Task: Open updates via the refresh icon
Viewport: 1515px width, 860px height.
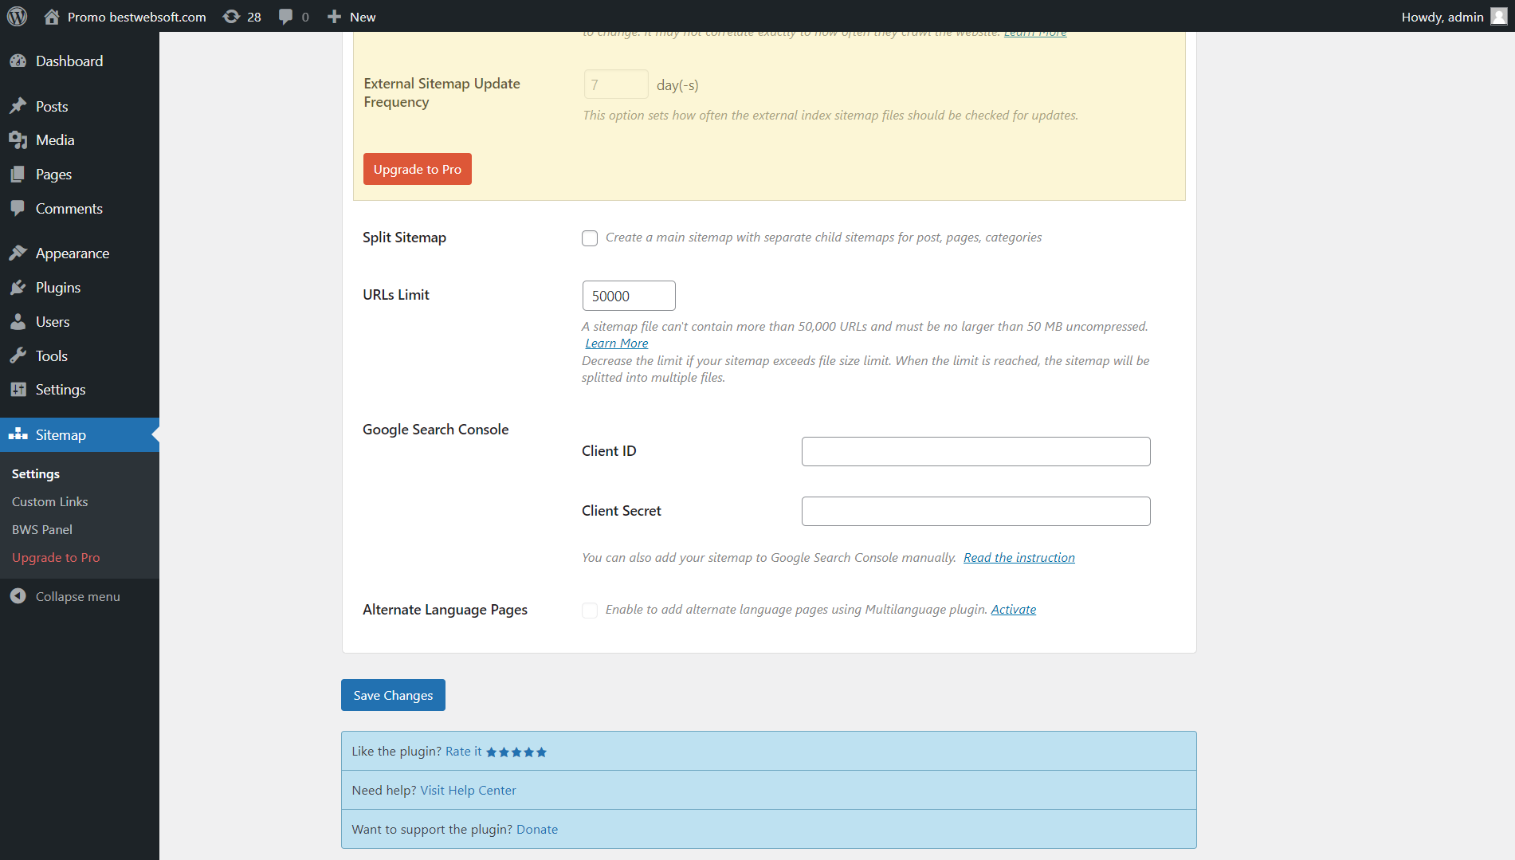Action: (x=231, y=16)
